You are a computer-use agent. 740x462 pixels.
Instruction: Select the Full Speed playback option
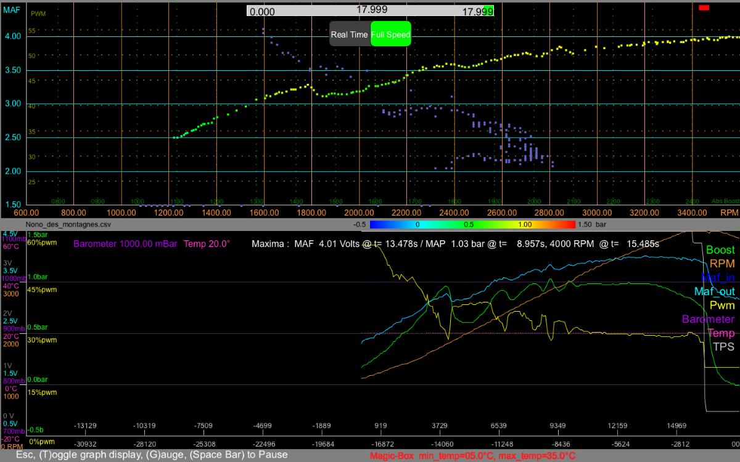tap(390, 35)
